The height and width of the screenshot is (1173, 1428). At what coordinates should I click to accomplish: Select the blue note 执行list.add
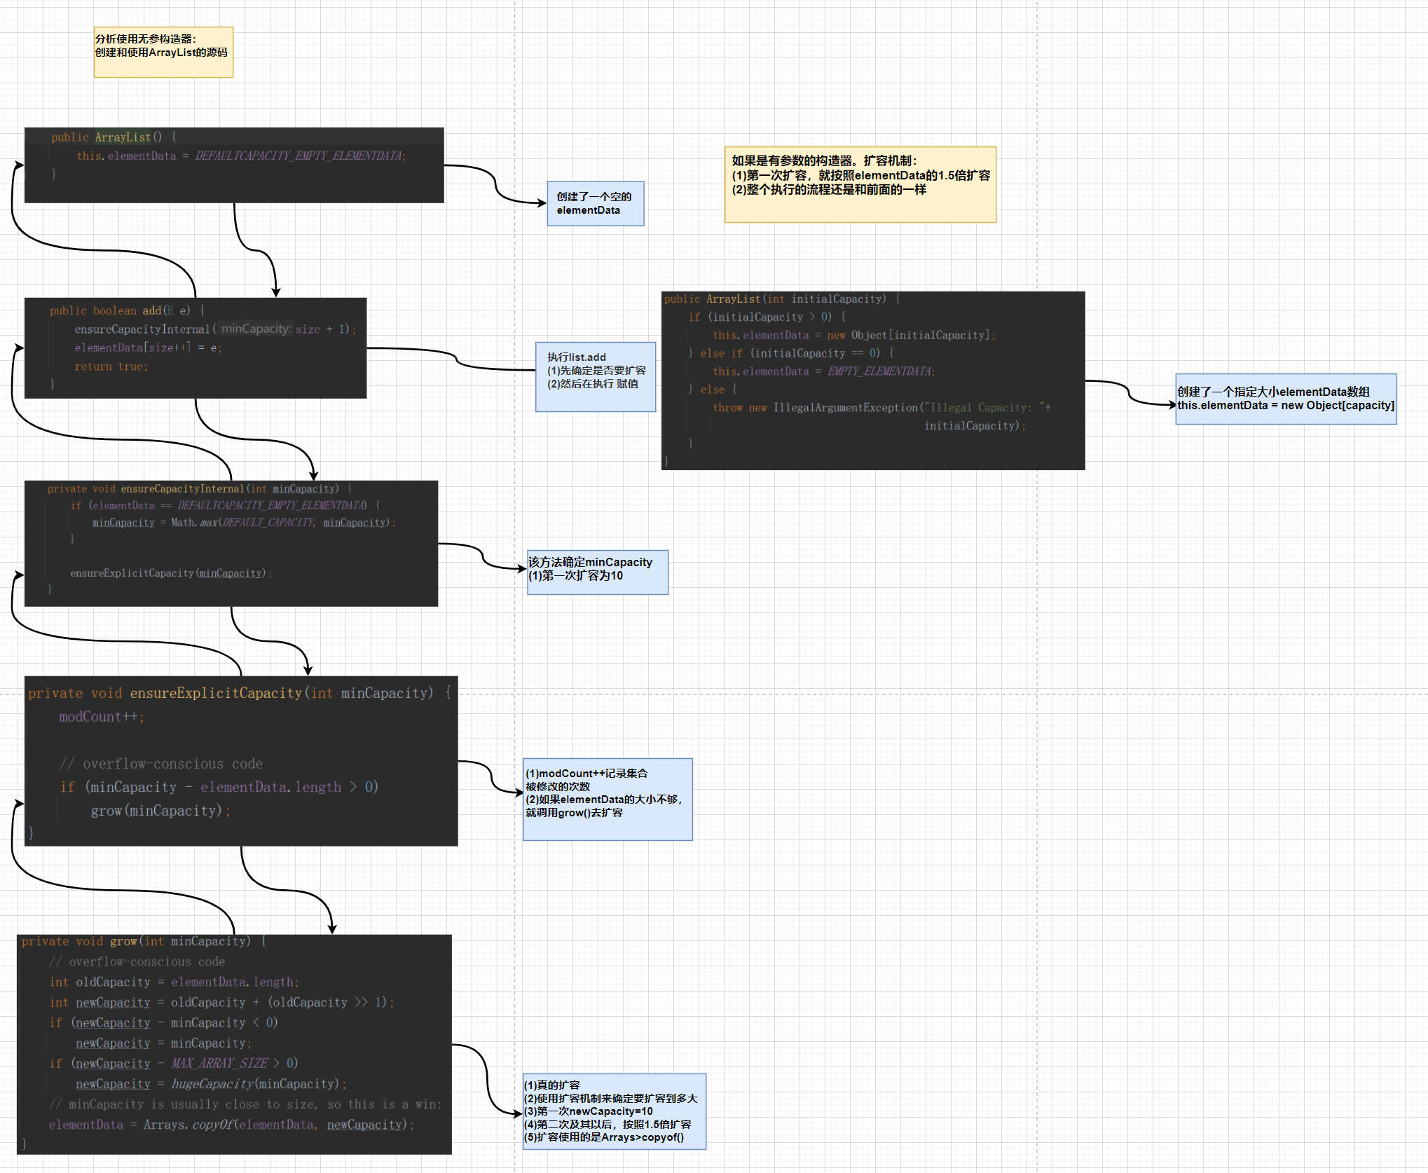[595, 378]
